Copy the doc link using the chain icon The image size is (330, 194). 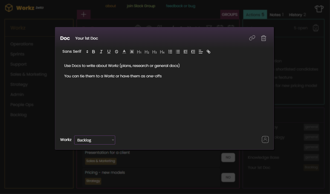point(252,38)
